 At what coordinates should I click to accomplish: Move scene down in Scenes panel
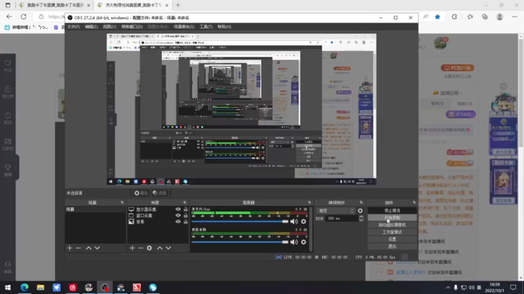coord(97,248)
